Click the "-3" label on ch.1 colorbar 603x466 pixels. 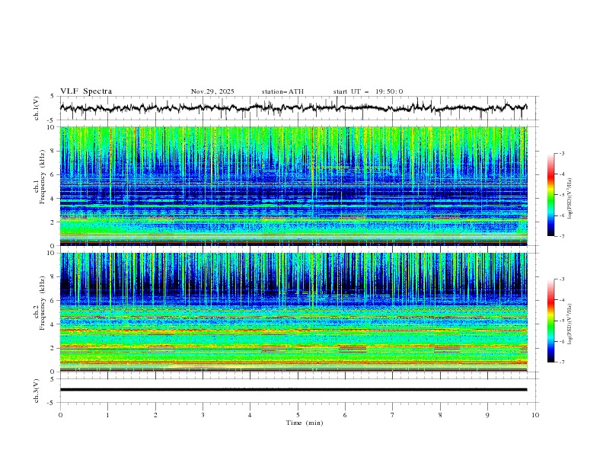[561, 153]
